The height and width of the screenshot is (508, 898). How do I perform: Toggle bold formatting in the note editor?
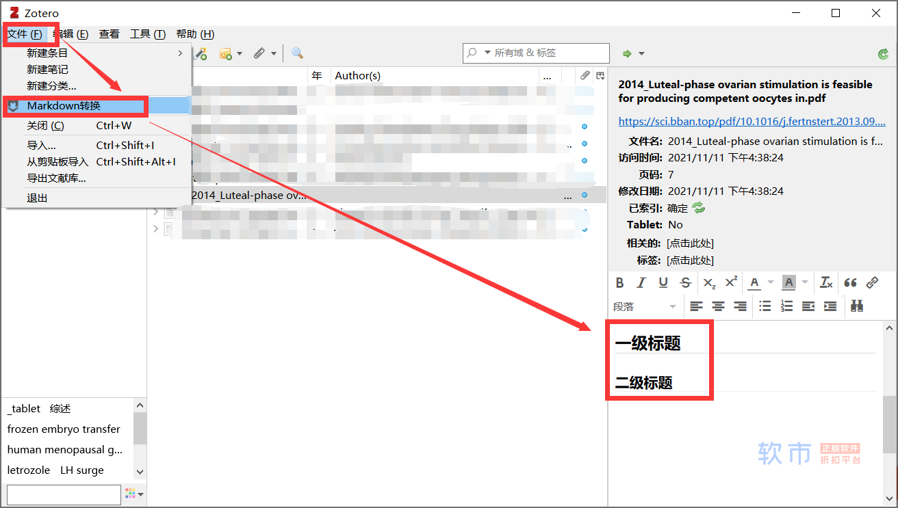point(619,282)
